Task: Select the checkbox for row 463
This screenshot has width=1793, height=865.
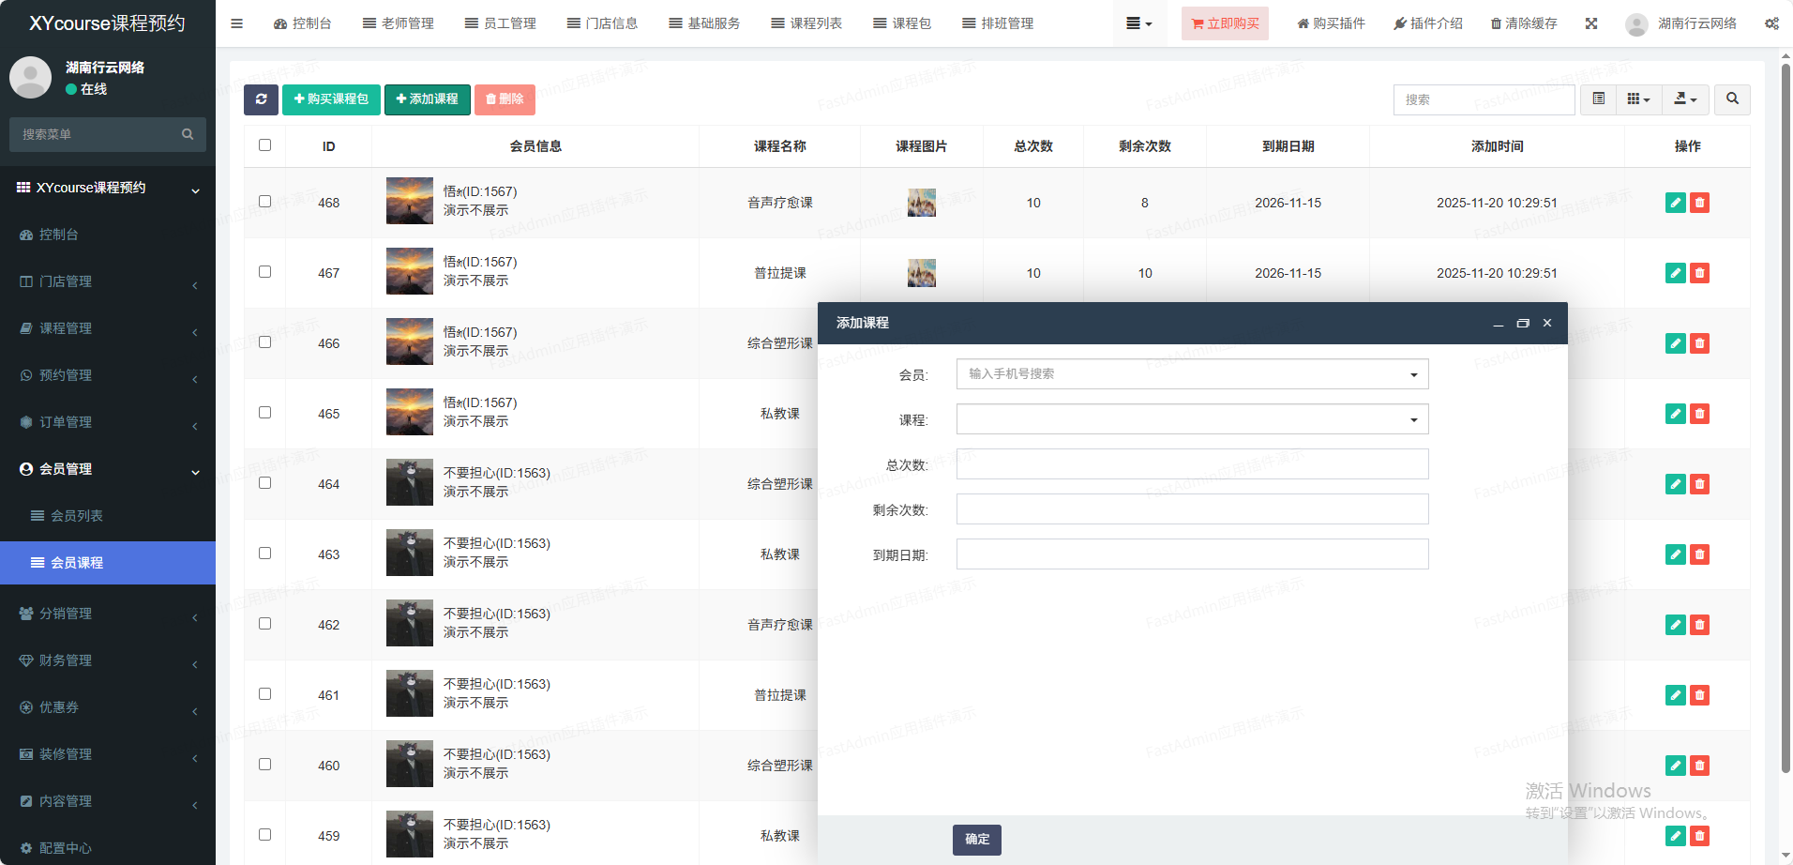Action: point(265,554)
